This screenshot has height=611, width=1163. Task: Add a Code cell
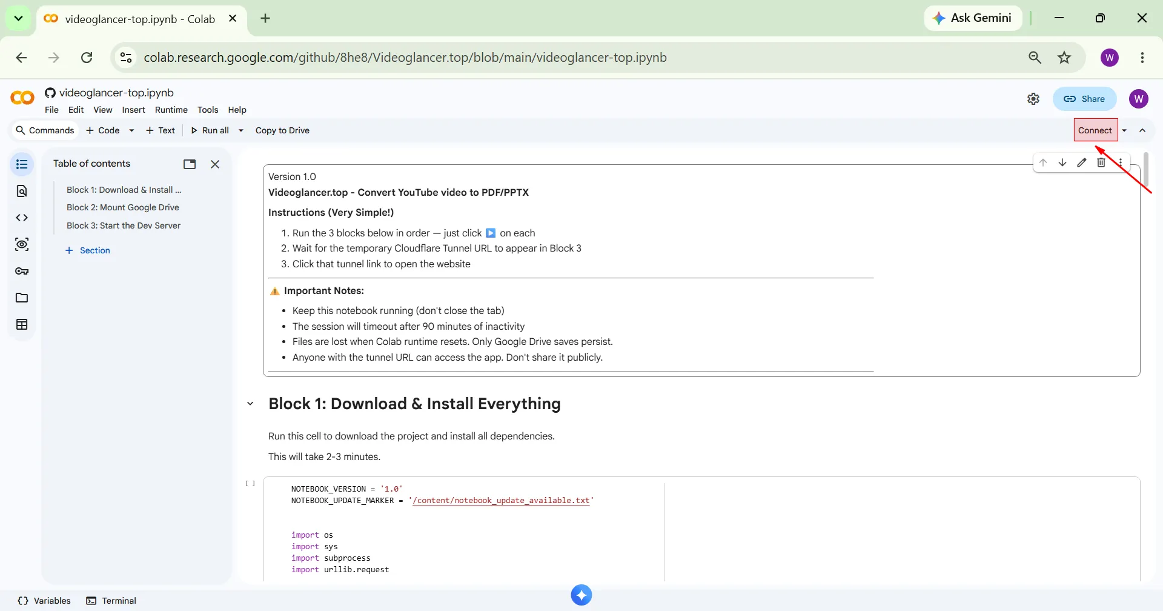click(x=102, y=130)
